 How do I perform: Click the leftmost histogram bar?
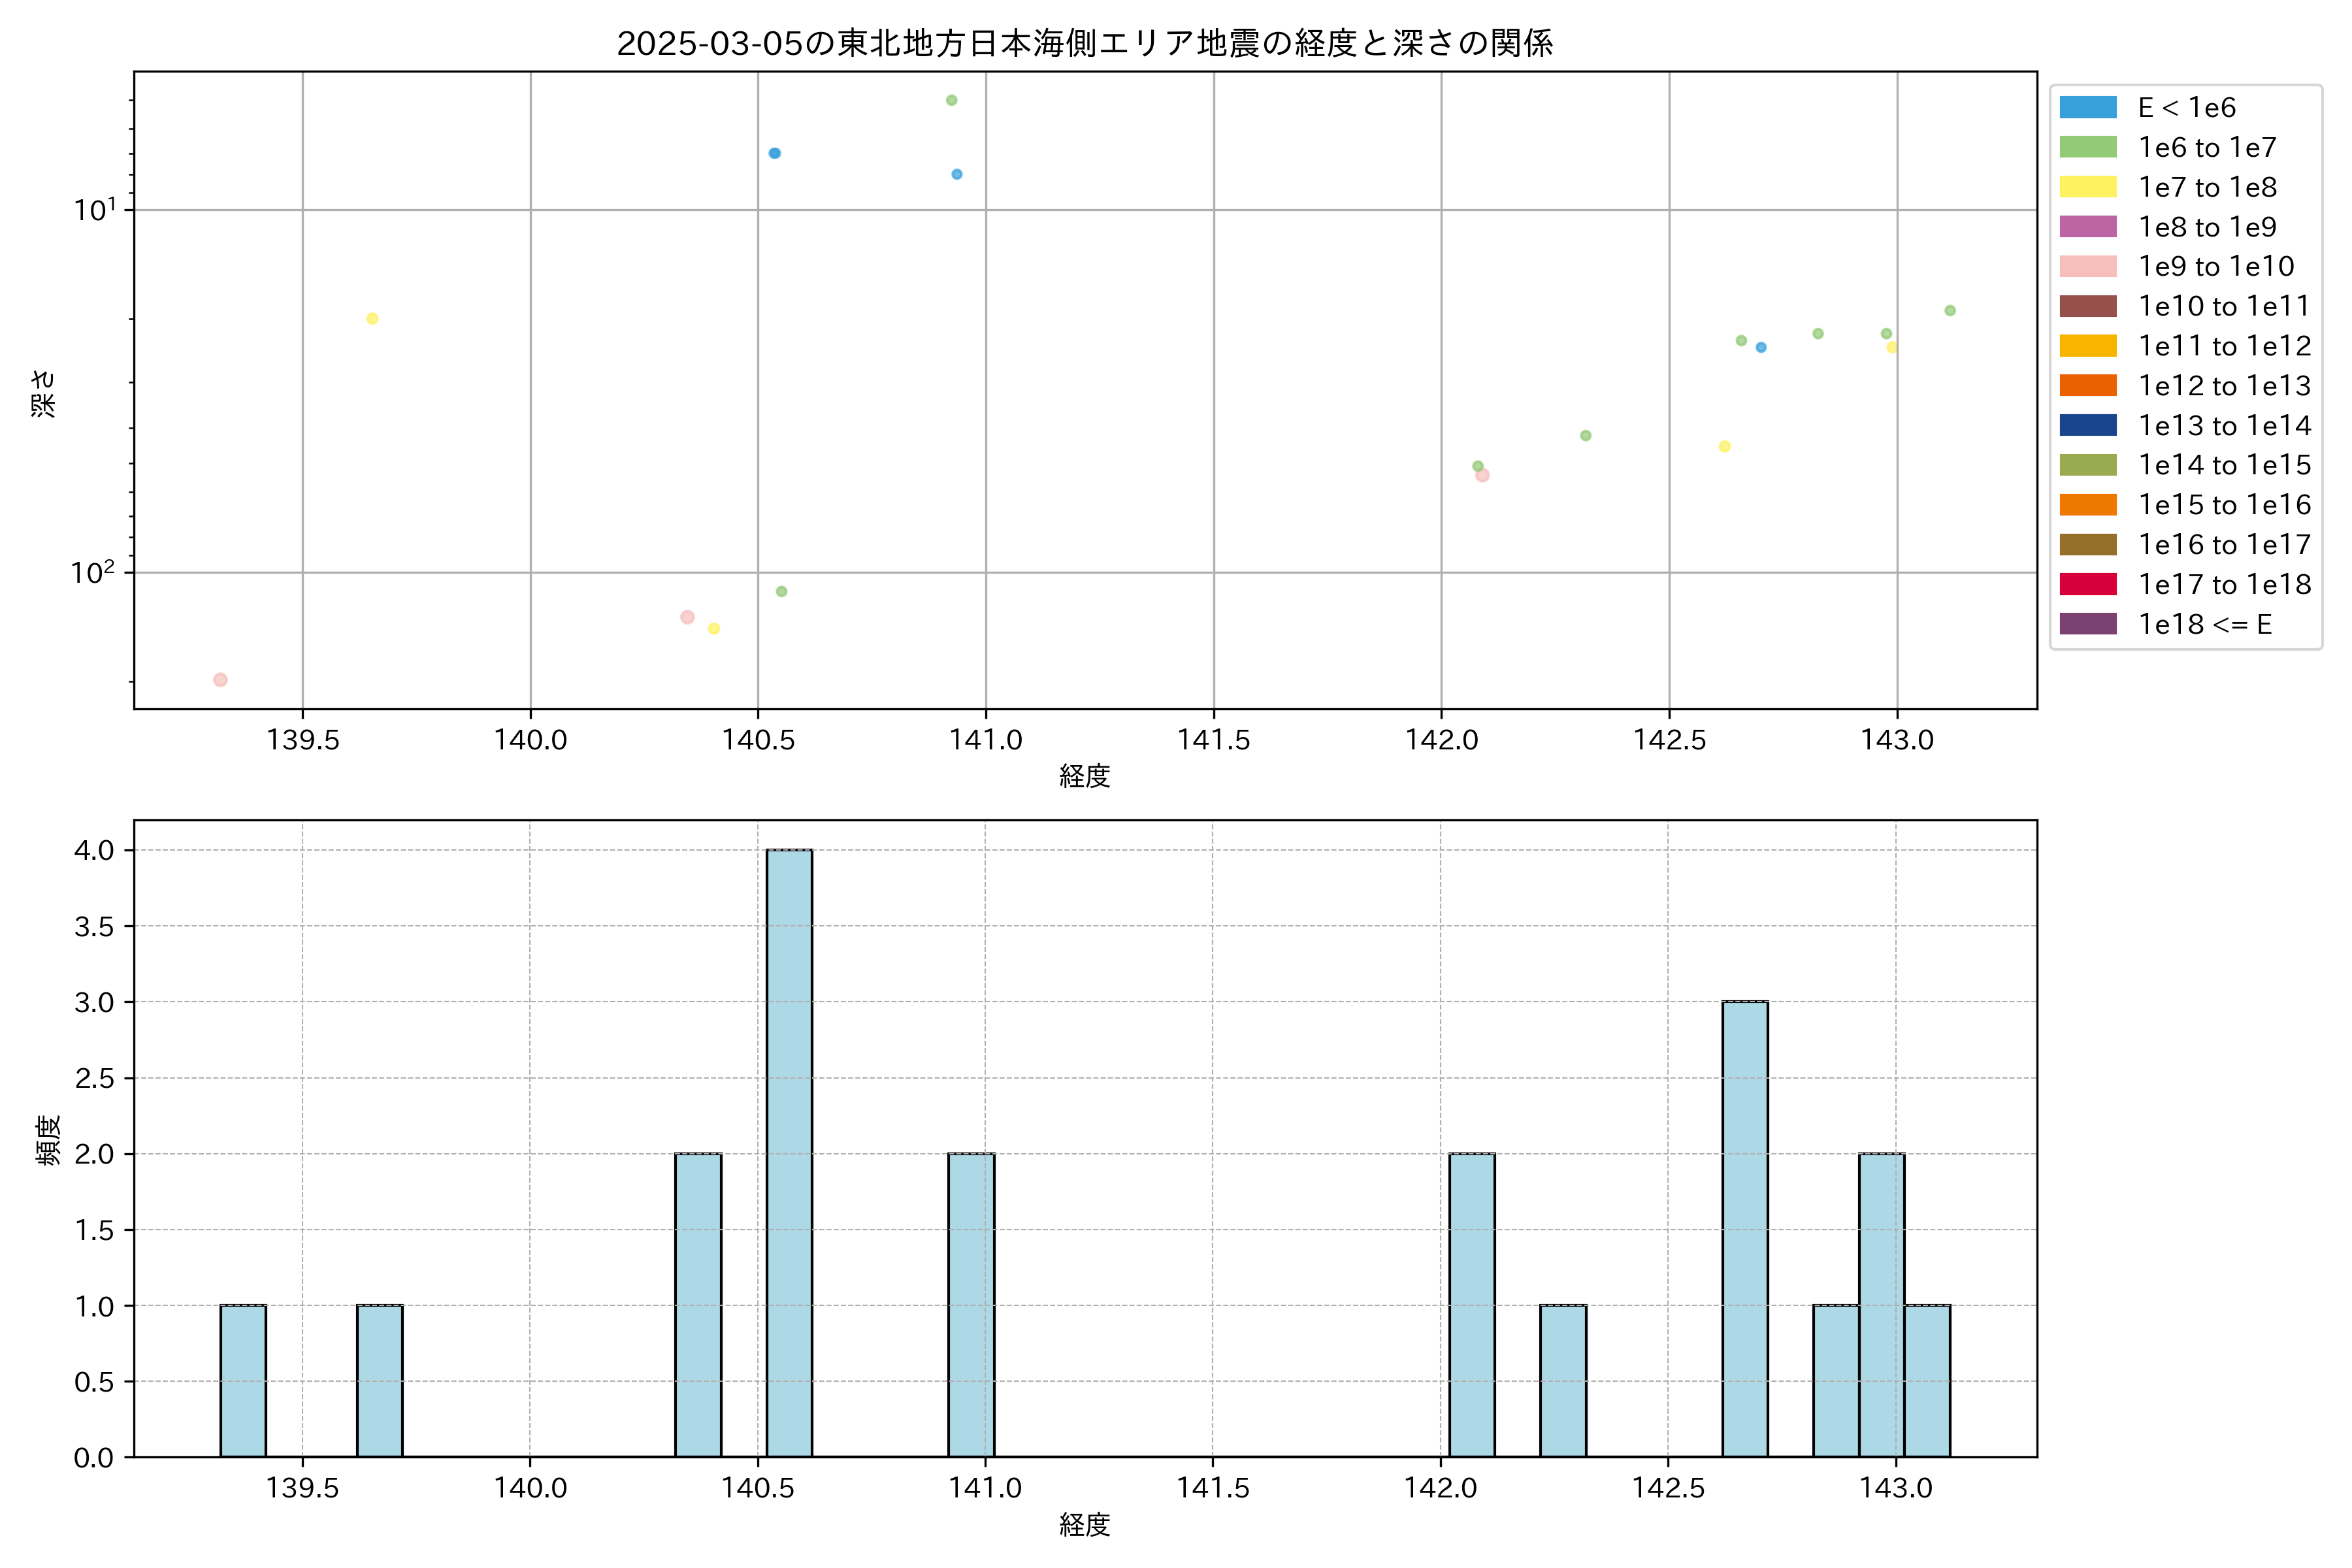(243, 1380)
